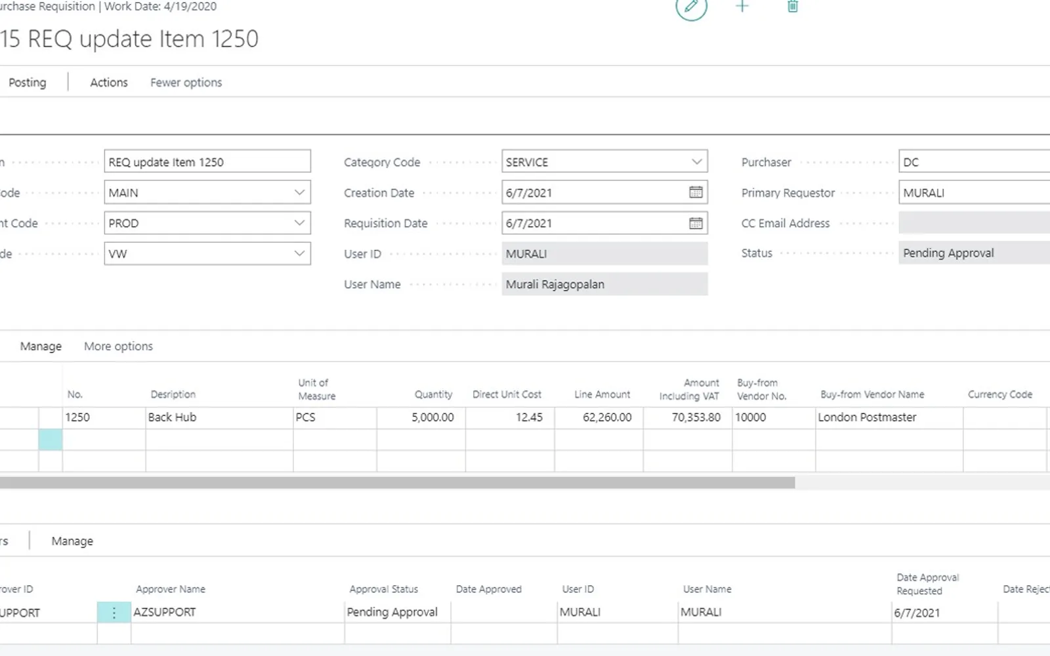Click the CC Email Address field
The width and height of the screenshot is (1050, 656).
(975, 223)
